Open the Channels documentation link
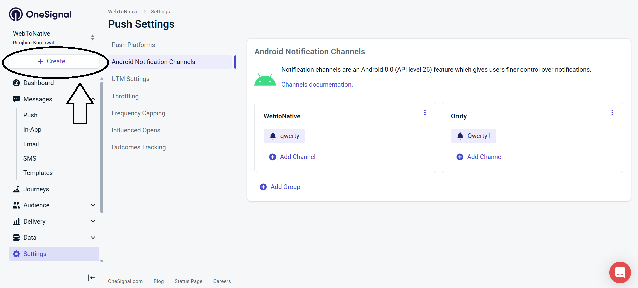 (x=317, y=85)
